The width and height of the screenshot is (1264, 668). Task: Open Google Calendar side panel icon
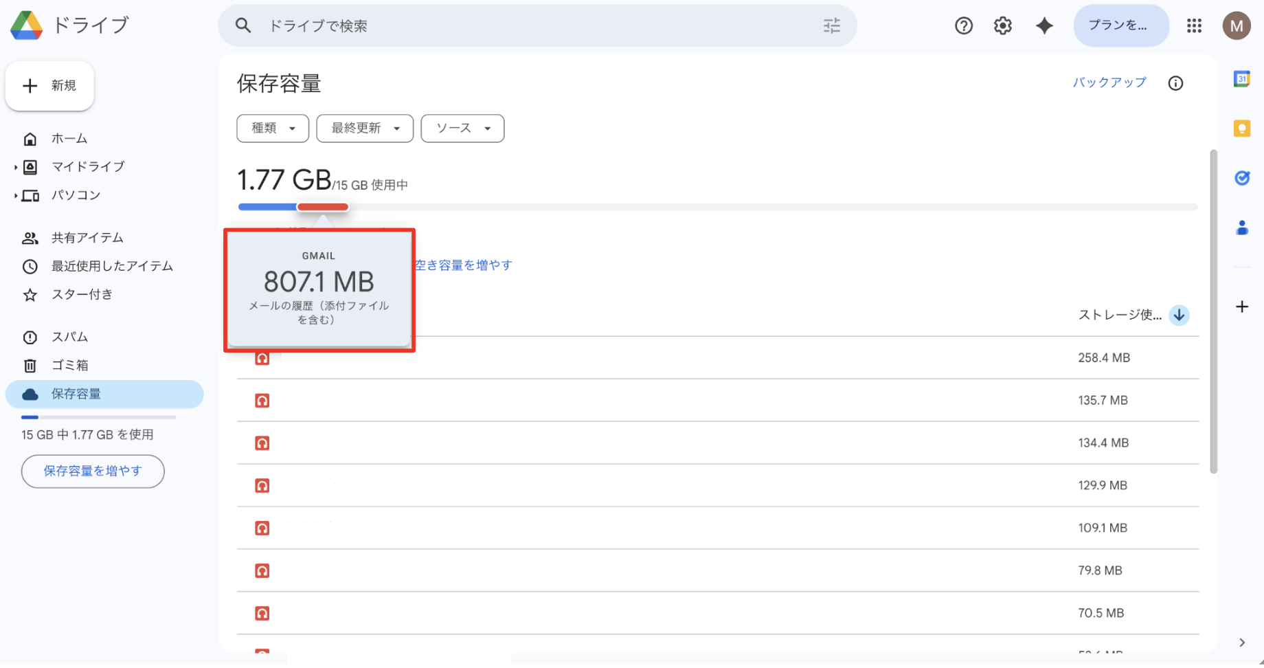pyautogui.click(x=1242, y=79)
